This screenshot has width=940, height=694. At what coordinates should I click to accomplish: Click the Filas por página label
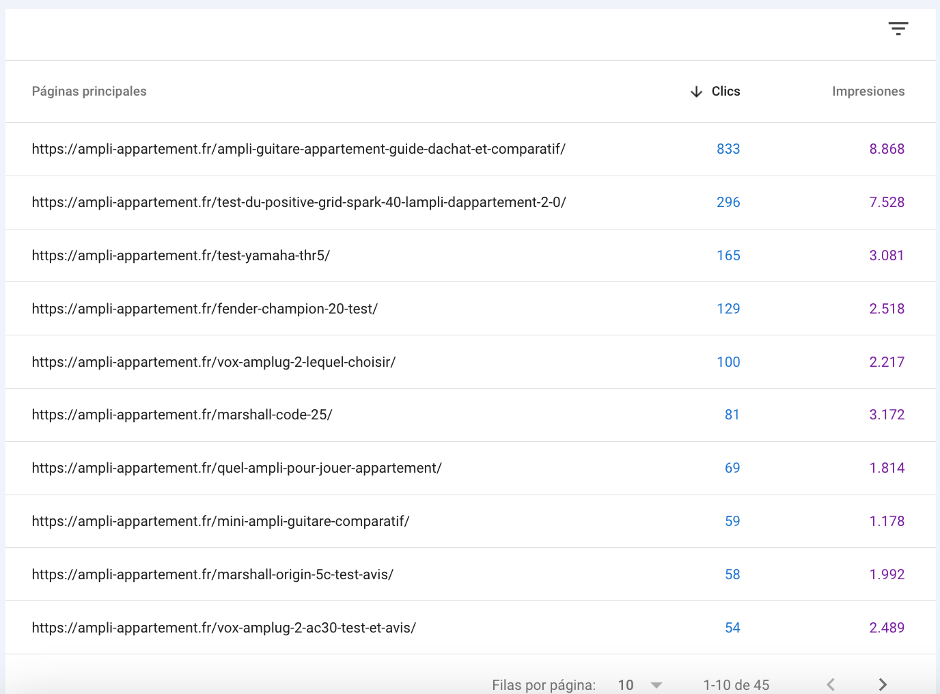[x=544, y=685]
